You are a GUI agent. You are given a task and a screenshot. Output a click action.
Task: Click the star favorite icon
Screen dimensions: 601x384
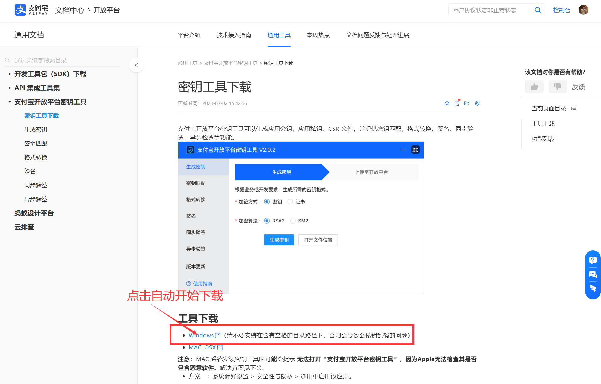point(447,103)
